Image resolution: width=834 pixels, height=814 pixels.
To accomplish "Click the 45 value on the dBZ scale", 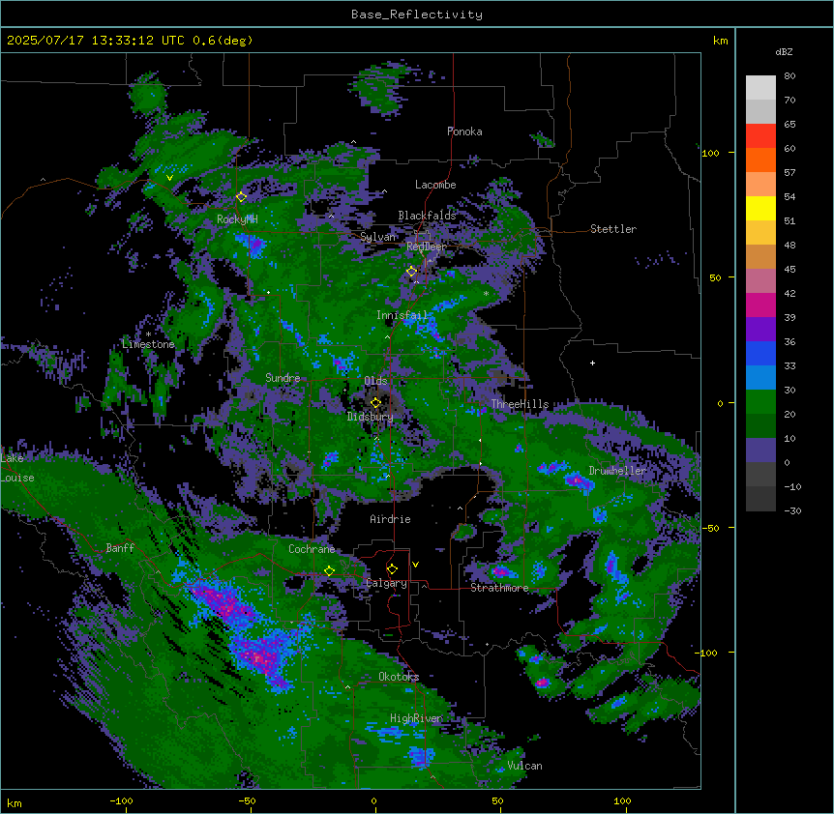I will [789, 270].
